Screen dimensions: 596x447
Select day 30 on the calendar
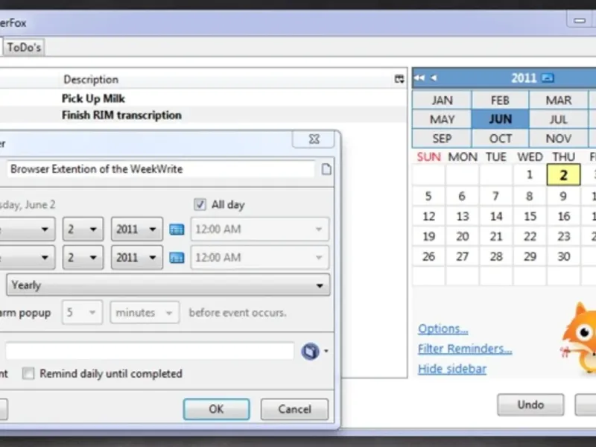pos(564,256)
